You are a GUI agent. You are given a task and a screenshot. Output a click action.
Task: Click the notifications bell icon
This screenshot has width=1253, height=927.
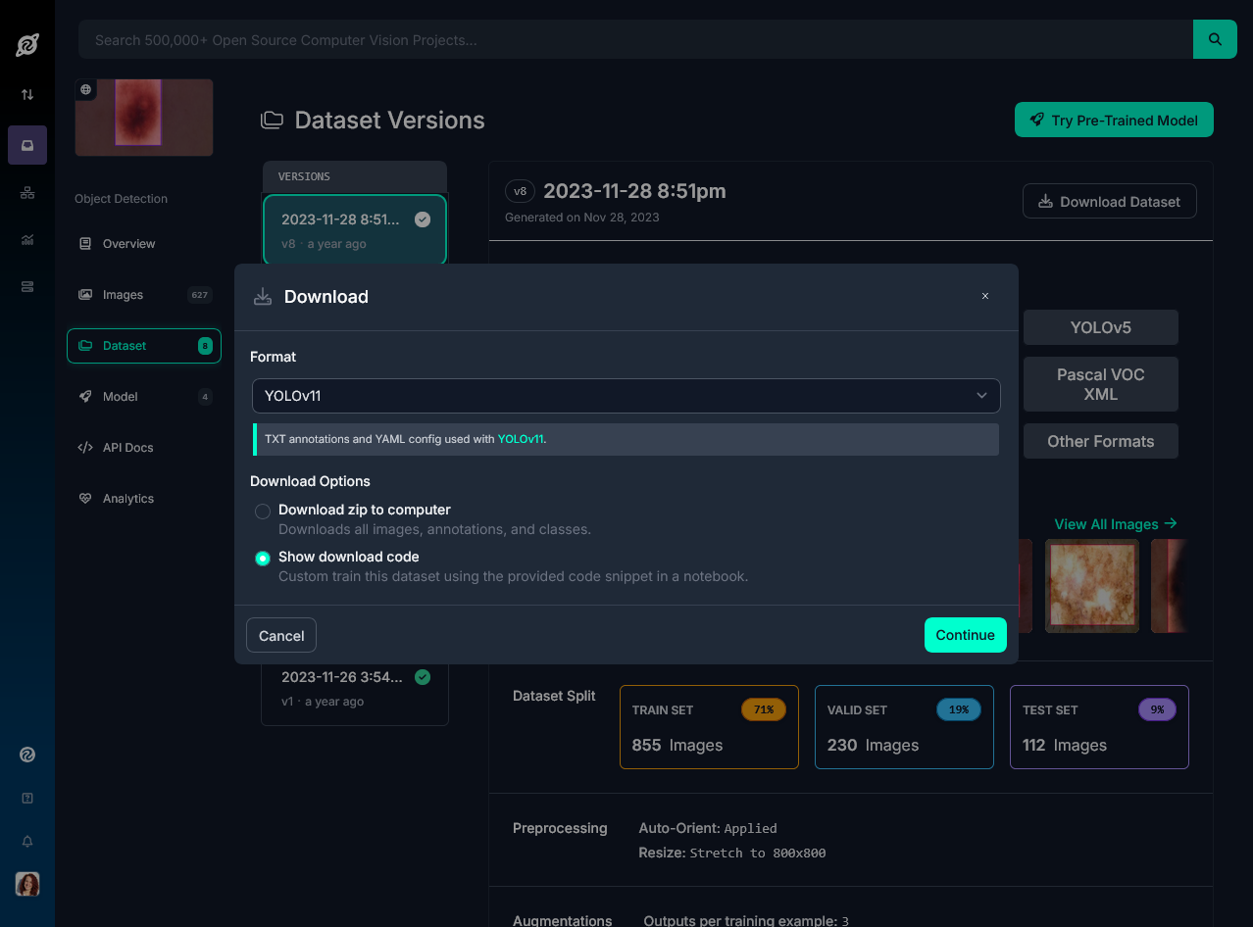click(x=27, y=841)
